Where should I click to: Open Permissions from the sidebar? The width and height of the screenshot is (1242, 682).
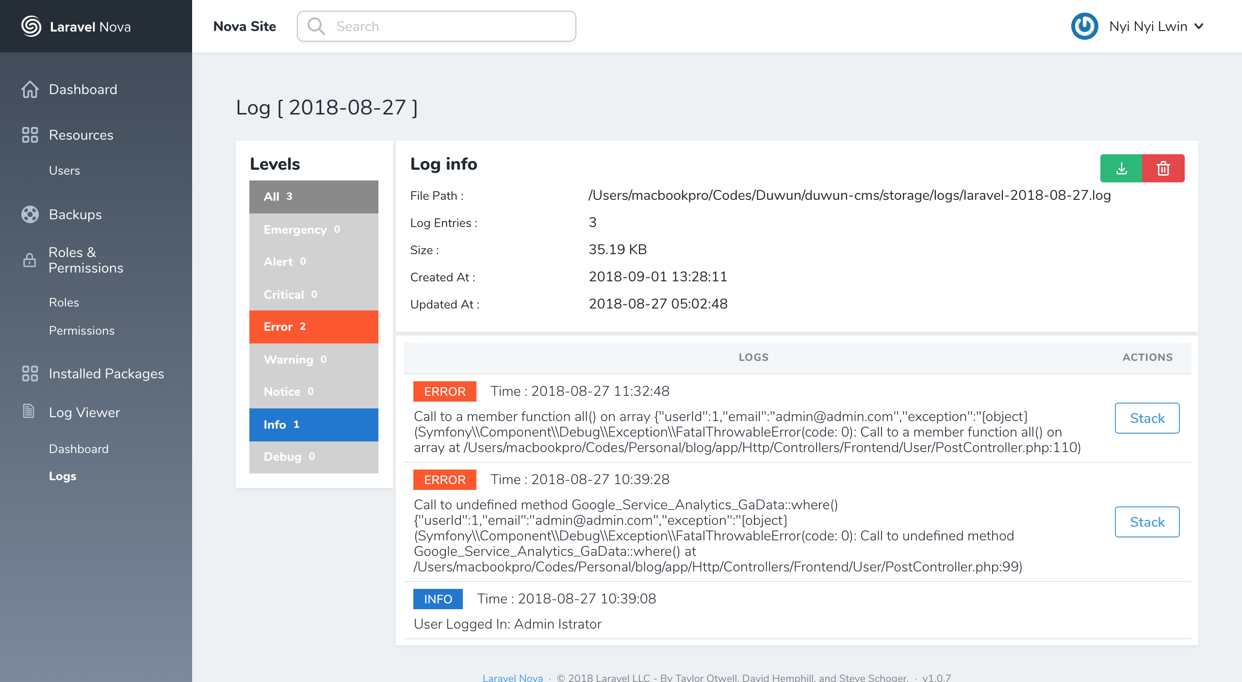click(82, 330)
